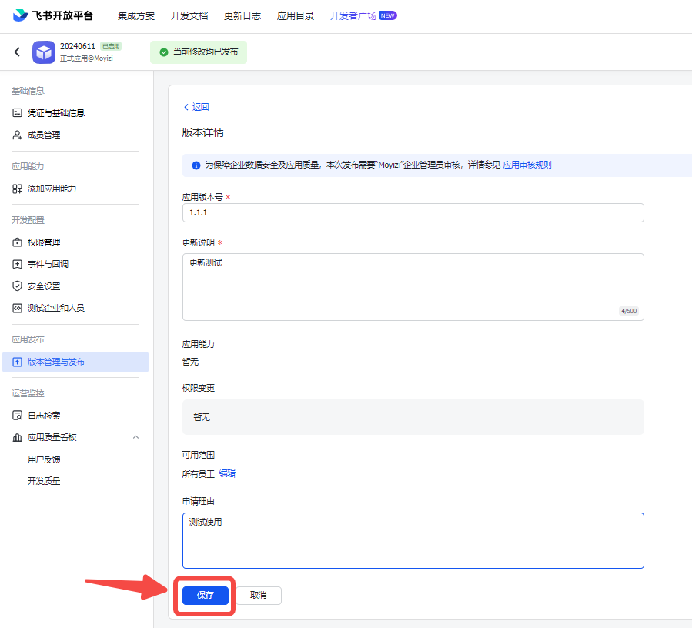Screen dimensions: 692x628
Task: Collapse the 应用质量看板 section
Action: 136,437
